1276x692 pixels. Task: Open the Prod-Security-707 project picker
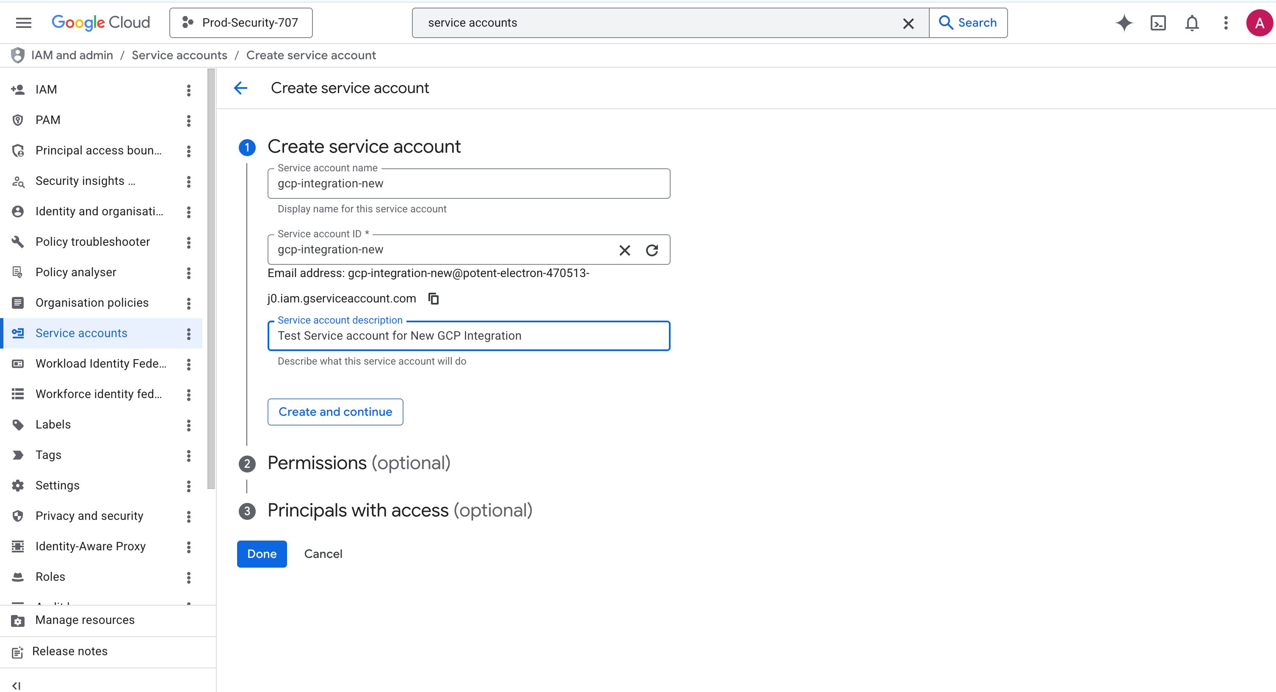241,23
